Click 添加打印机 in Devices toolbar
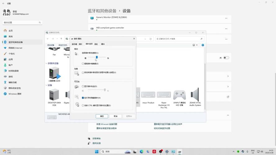Image resolution: width=276 pixels, height=155 pixels. [x=63, y=45]
